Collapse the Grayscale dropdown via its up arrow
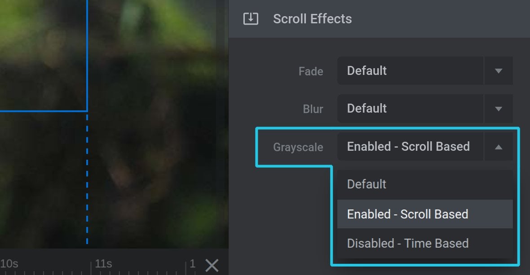This screenshot has height=275, width=530. 498,147
